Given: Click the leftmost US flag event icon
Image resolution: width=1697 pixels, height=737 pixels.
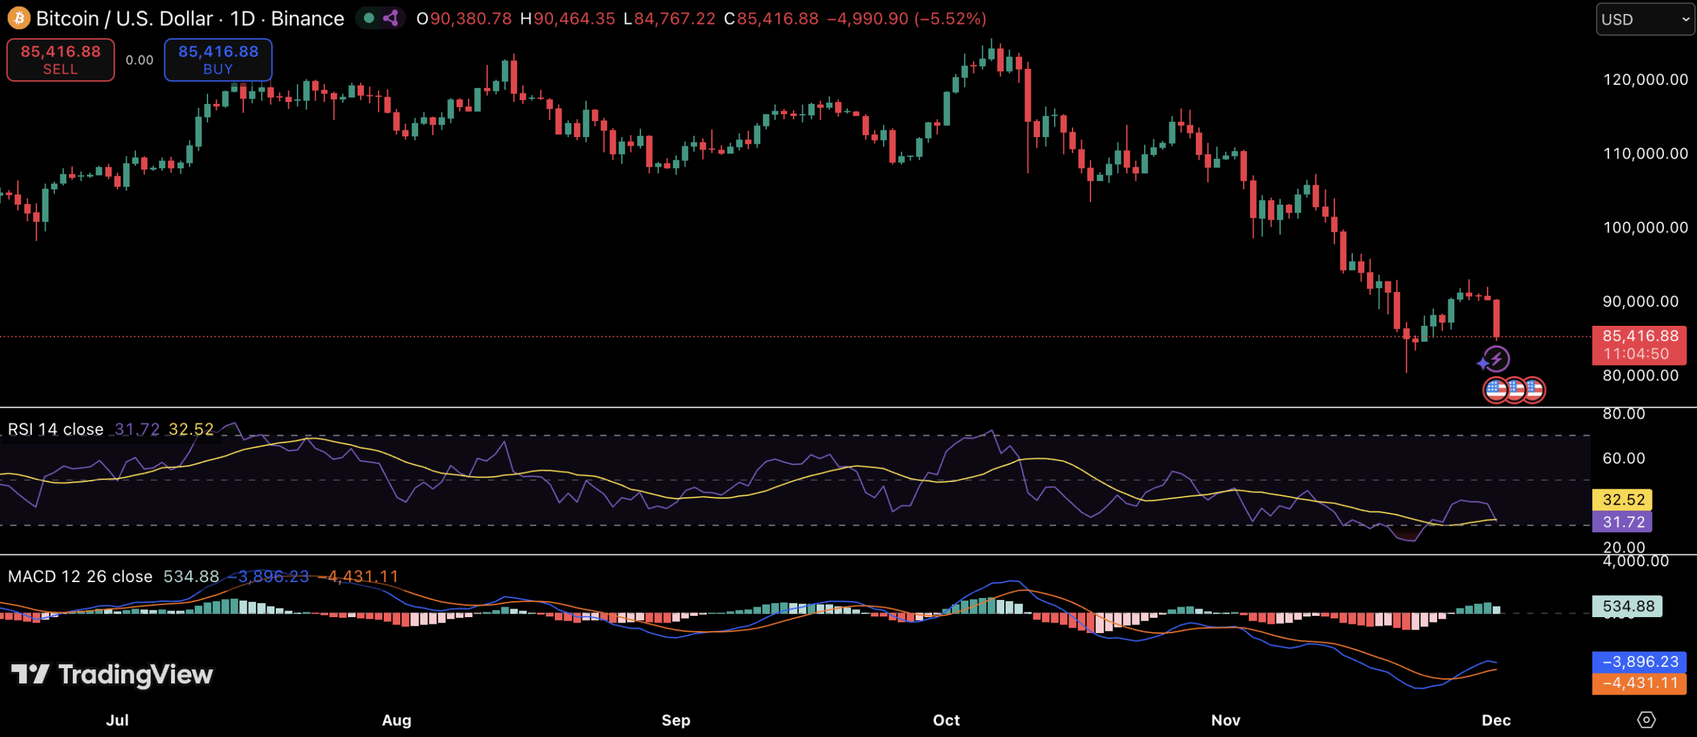Looking at the screenshot, I should [x=1496, y=390].
